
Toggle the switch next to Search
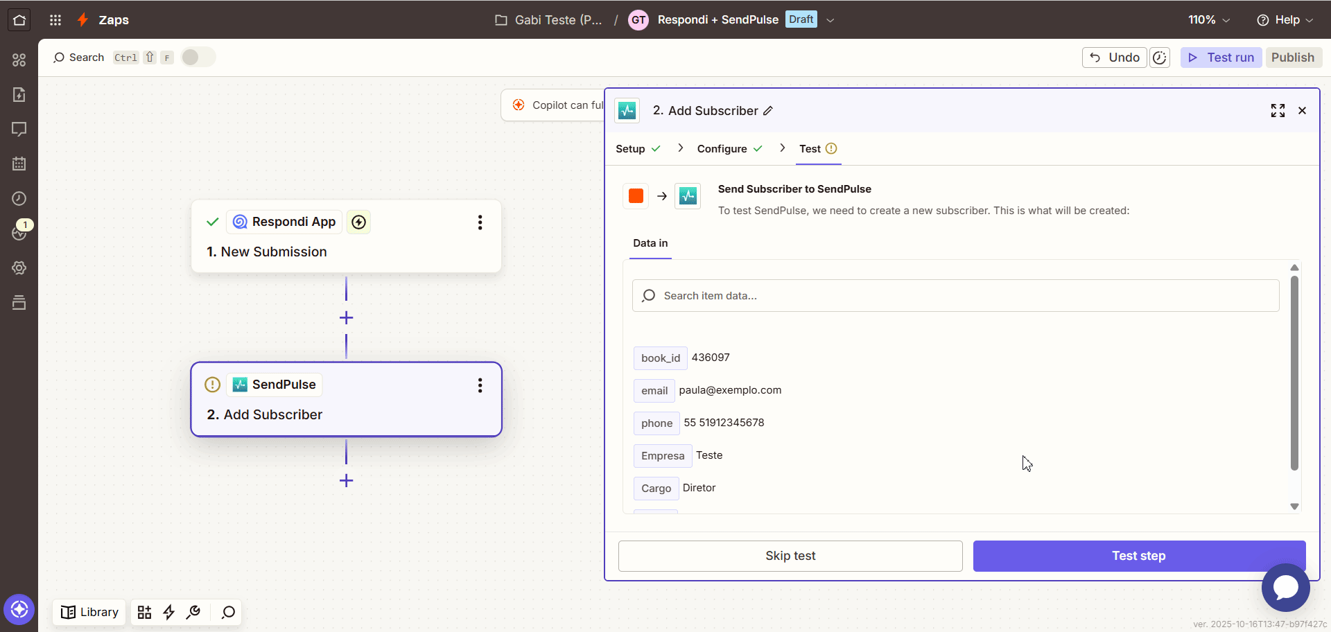tap(198, 58)
